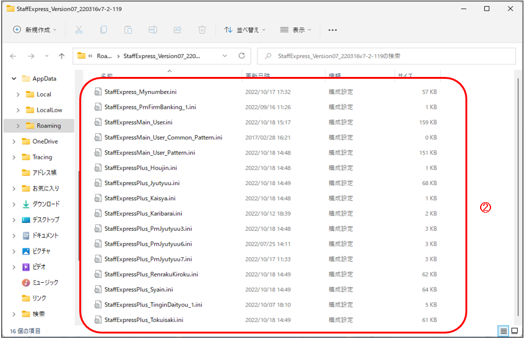Go forward with the right arrow

coord(31,56)
